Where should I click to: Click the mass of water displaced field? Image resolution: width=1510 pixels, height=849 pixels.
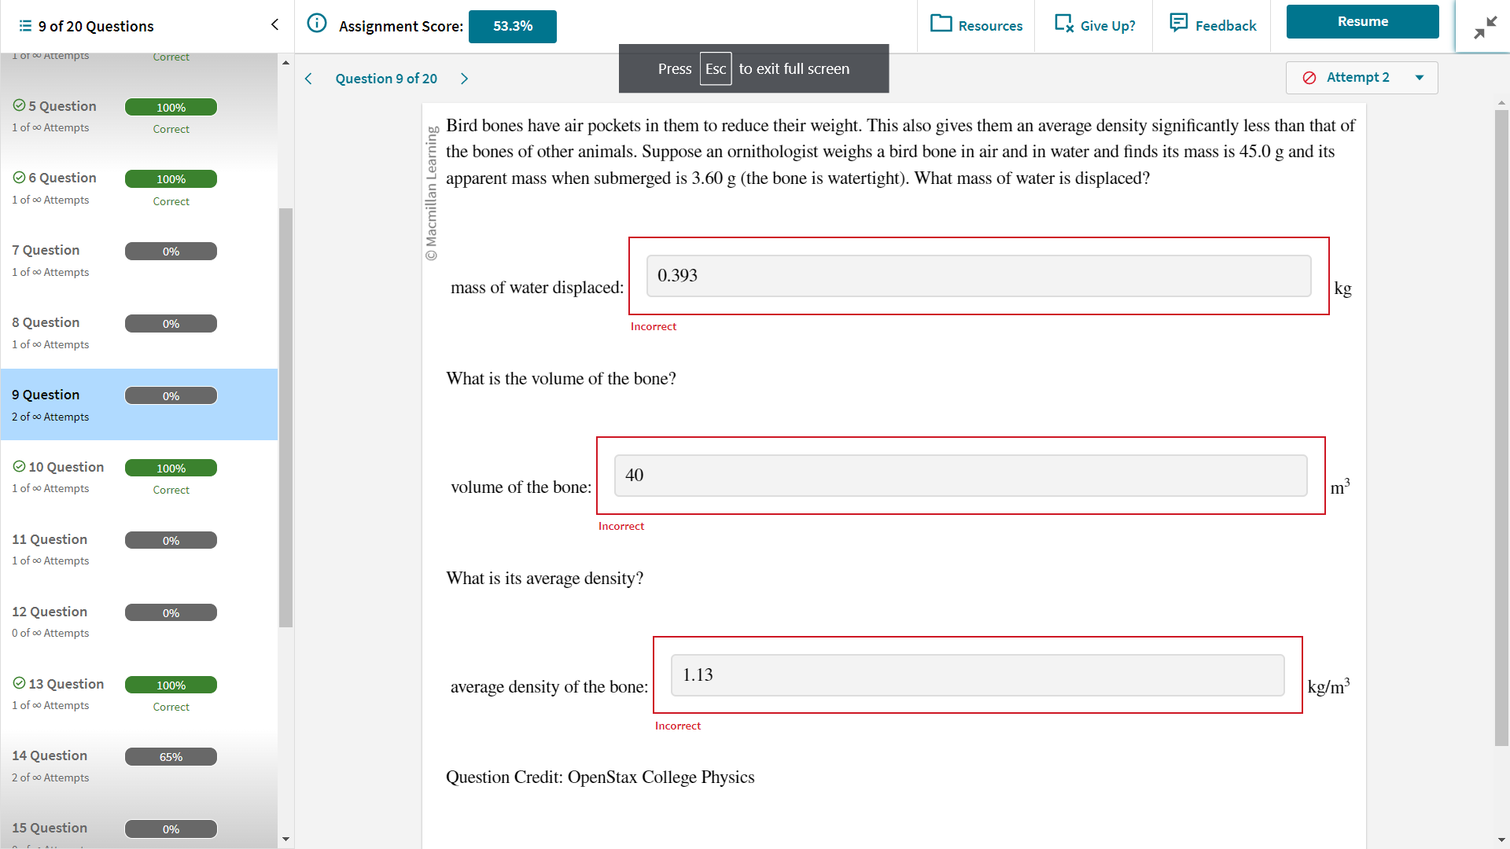[x=978, y=276]
